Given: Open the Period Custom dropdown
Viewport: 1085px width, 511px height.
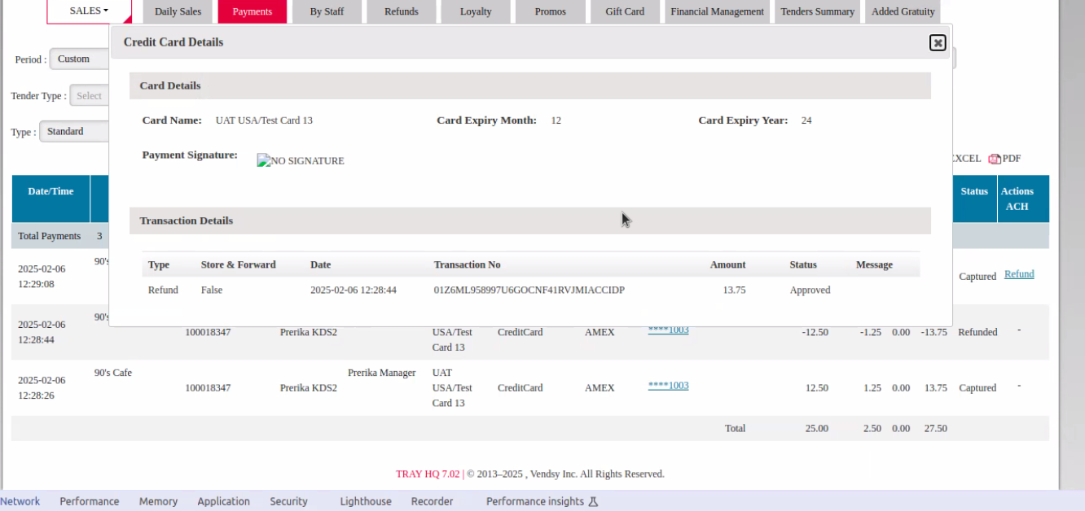Looking at the screenshot, I should [x=80, y=59].
